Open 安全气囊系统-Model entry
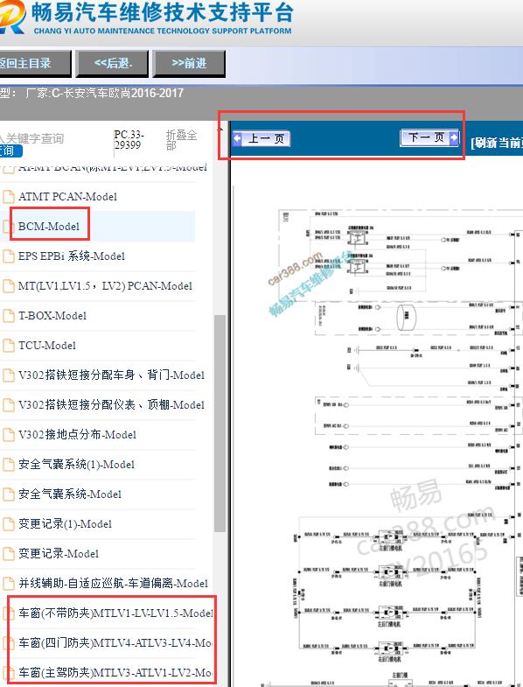Image resolution: width=523 pixels, height=687 pixels. coord(70,494)
